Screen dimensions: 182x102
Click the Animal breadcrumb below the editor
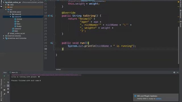[58, 69]
